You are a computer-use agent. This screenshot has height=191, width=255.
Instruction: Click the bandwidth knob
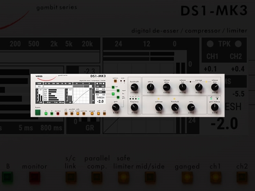click(134, 86)
